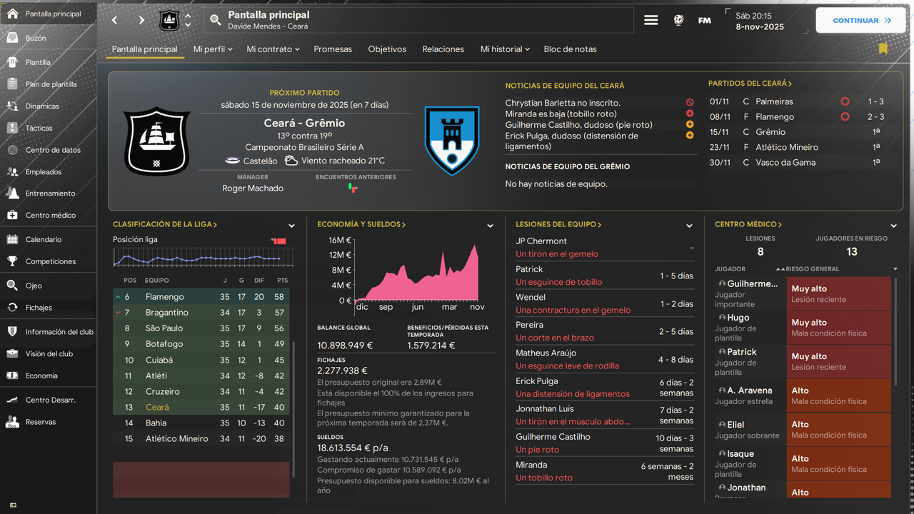Open Lesiones del equipo heading link
The width and height of the screenshot is (914, 514).
click(x=558, y=224)
